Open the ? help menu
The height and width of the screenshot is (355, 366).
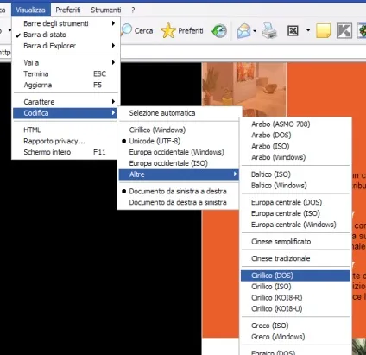tap(133, 10)
